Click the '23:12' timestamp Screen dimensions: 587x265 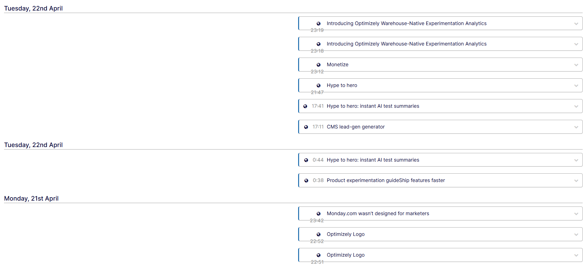click(317, 72)
